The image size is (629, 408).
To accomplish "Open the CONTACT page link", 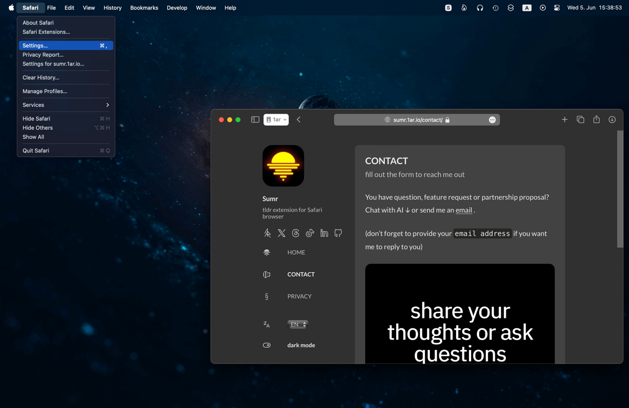I will pyautogui.click(x=301, y=274).
